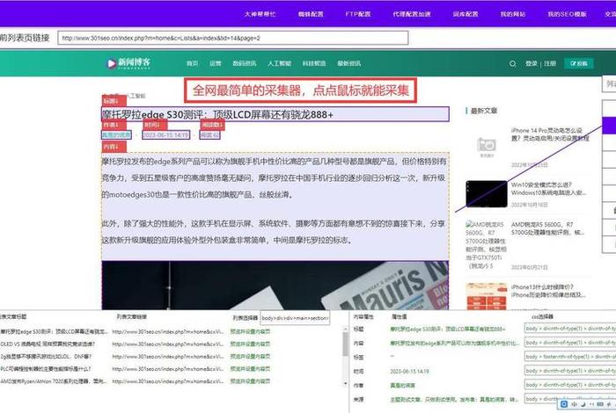Screen dimensions: 616x413
Task: Click preview link for OLED VS row
Action: click(x=250, y=344)
